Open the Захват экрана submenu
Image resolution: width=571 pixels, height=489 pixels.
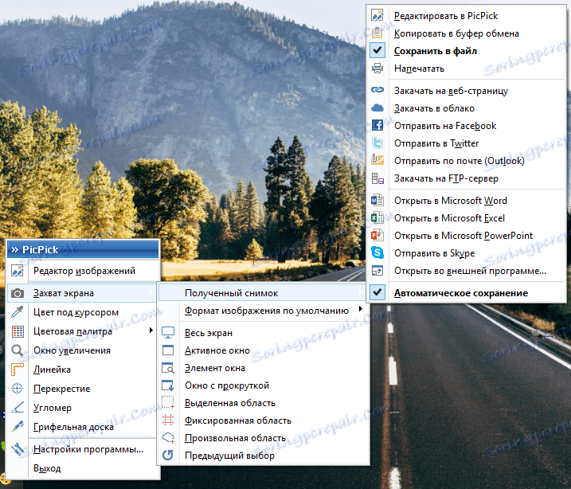tap(81, 293)
